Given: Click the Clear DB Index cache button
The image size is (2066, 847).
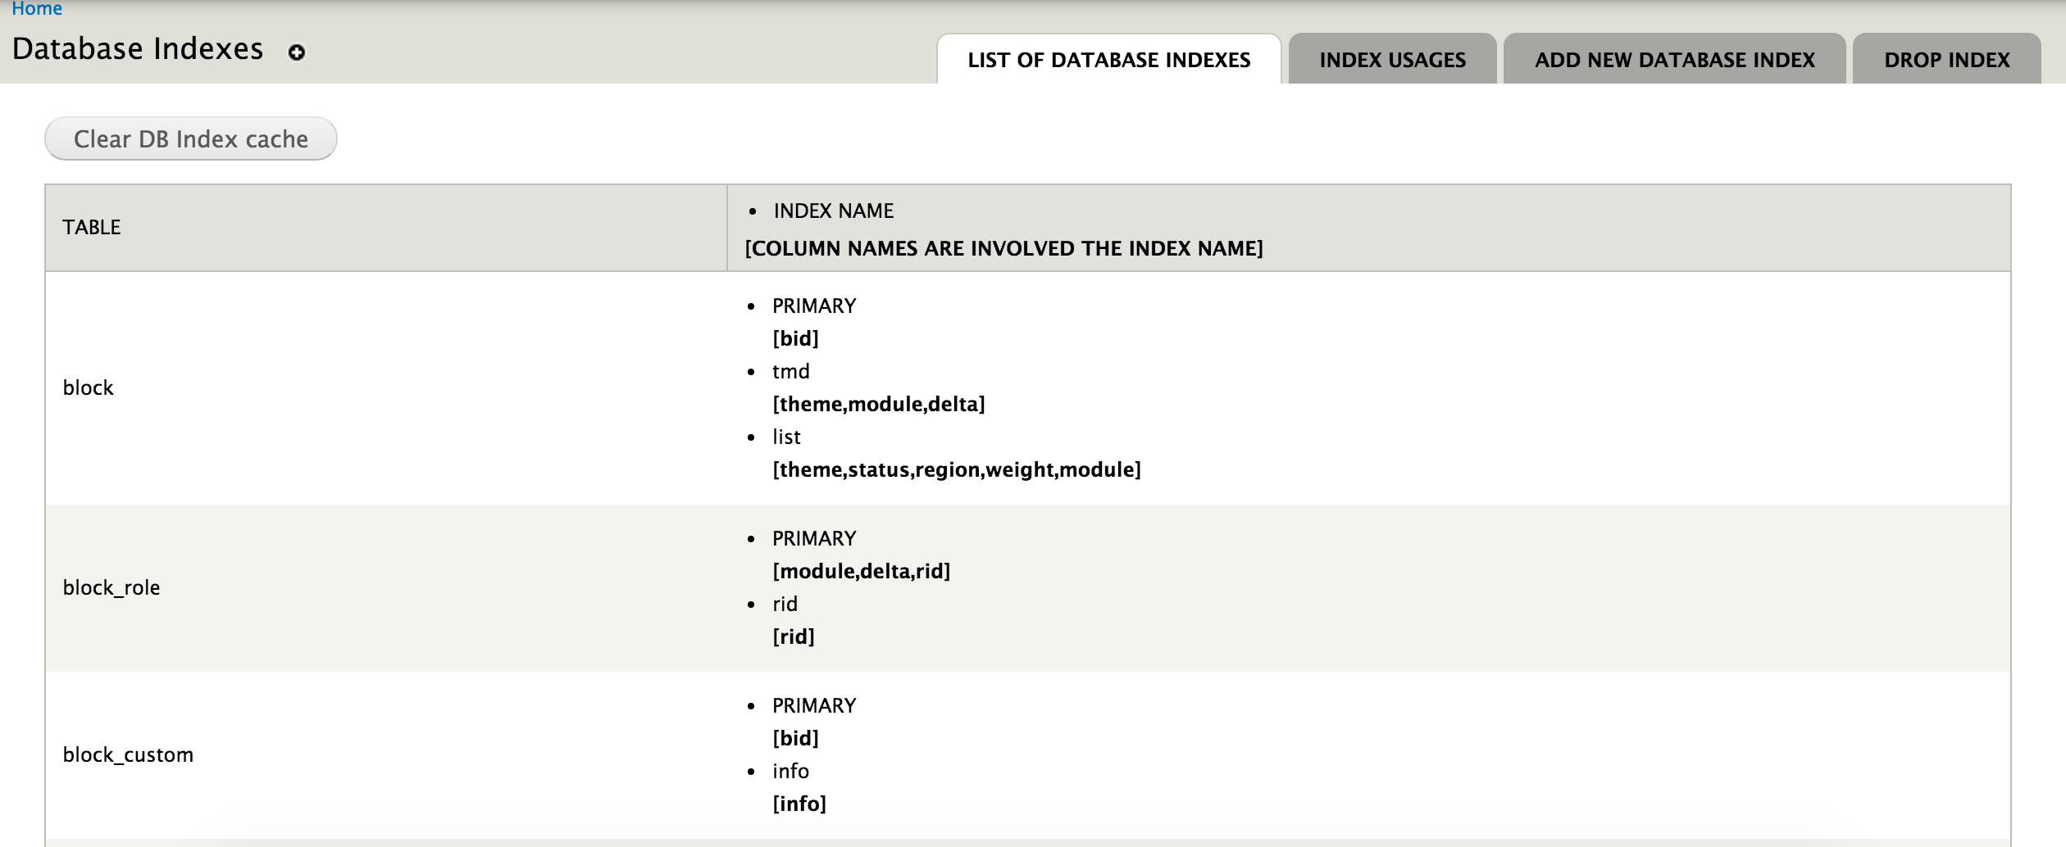Looking at the screenshot, I should (191, 138).
